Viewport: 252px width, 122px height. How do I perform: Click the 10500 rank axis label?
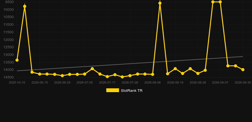(9, 17)
